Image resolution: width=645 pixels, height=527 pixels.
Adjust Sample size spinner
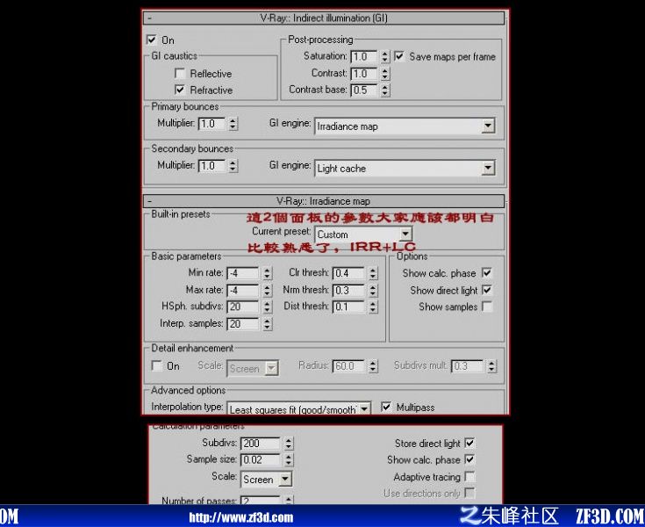(x=289, y=459)
